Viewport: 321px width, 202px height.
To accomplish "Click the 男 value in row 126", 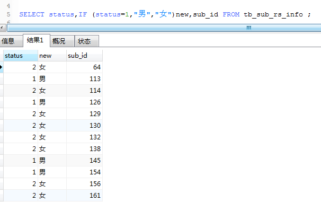I will coord(42,102).
